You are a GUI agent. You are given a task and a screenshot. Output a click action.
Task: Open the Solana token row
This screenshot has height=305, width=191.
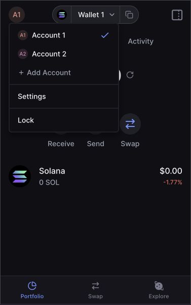click(95, 177)
